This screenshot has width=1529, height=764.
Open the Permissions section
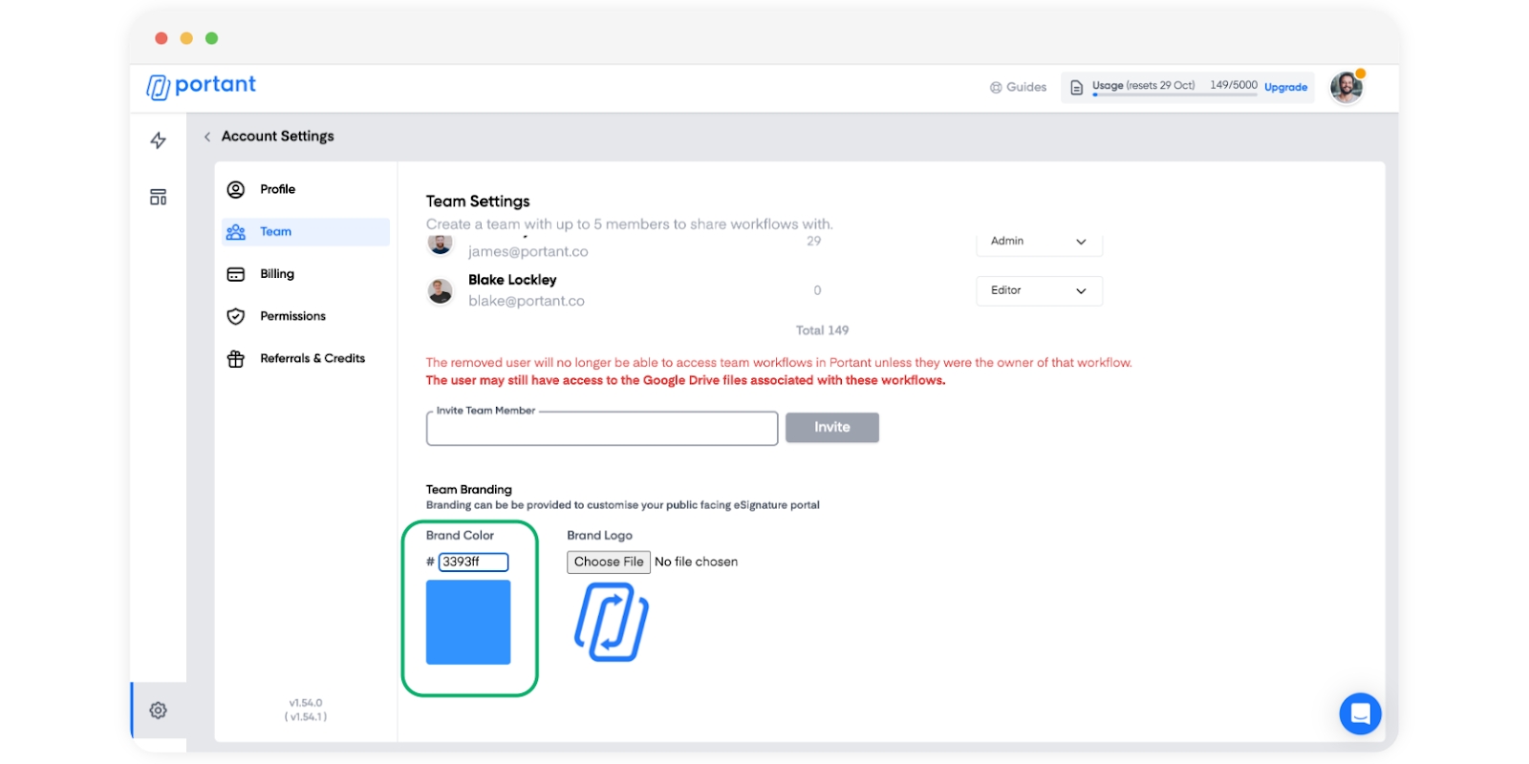pyautogui.click(x=292, y=316)
